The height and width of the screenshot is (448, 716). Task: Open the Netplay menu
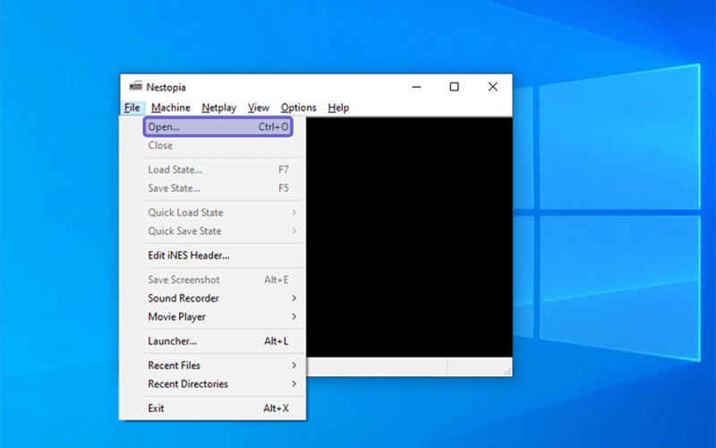click(x=219, y=108)
